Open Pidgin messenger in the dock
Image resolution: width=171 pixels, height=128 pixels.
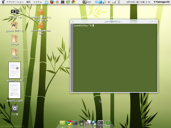point(88,123)
